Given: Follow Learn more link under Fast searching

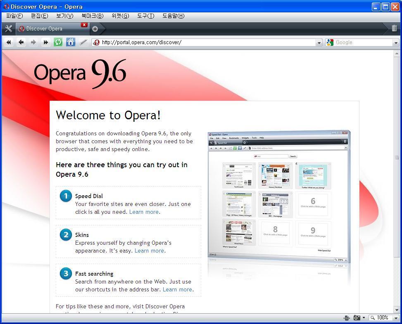Looking at the screenshot, I should (x=177, y=289).
